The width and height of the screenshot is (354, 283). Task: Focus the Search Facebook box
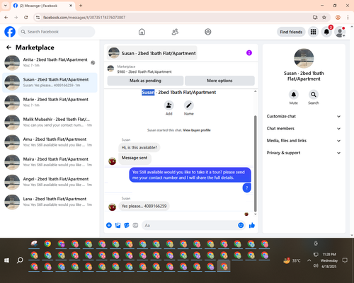point(57,32)
